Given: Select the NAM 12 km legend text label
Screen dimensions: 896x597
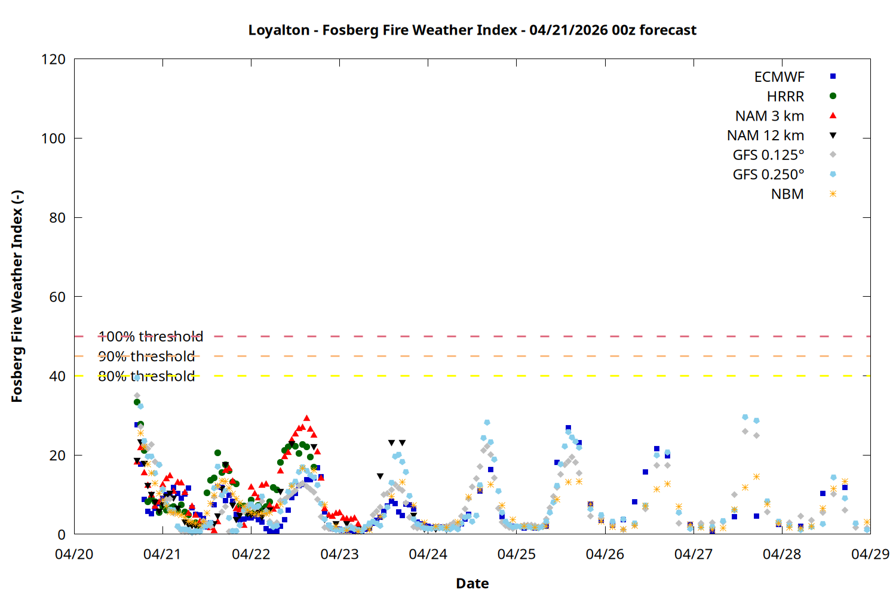Looking at the screenshot, I should [765, 136].
